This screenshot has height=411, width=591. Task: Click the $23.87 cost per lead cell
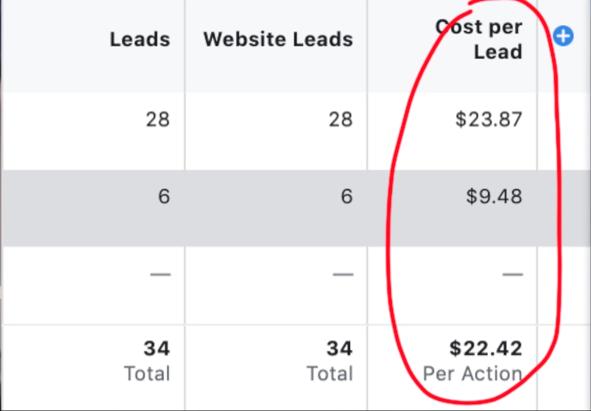[488, 119]
